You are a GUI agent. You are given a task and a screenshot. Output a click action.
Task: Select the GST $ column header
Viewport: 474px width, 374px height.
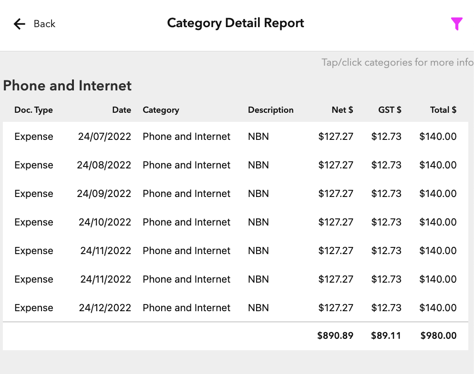390,110
